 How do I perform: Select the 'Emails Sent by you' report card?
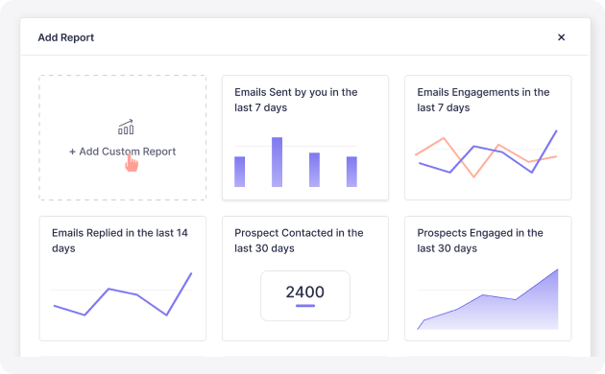click(305, 137)
